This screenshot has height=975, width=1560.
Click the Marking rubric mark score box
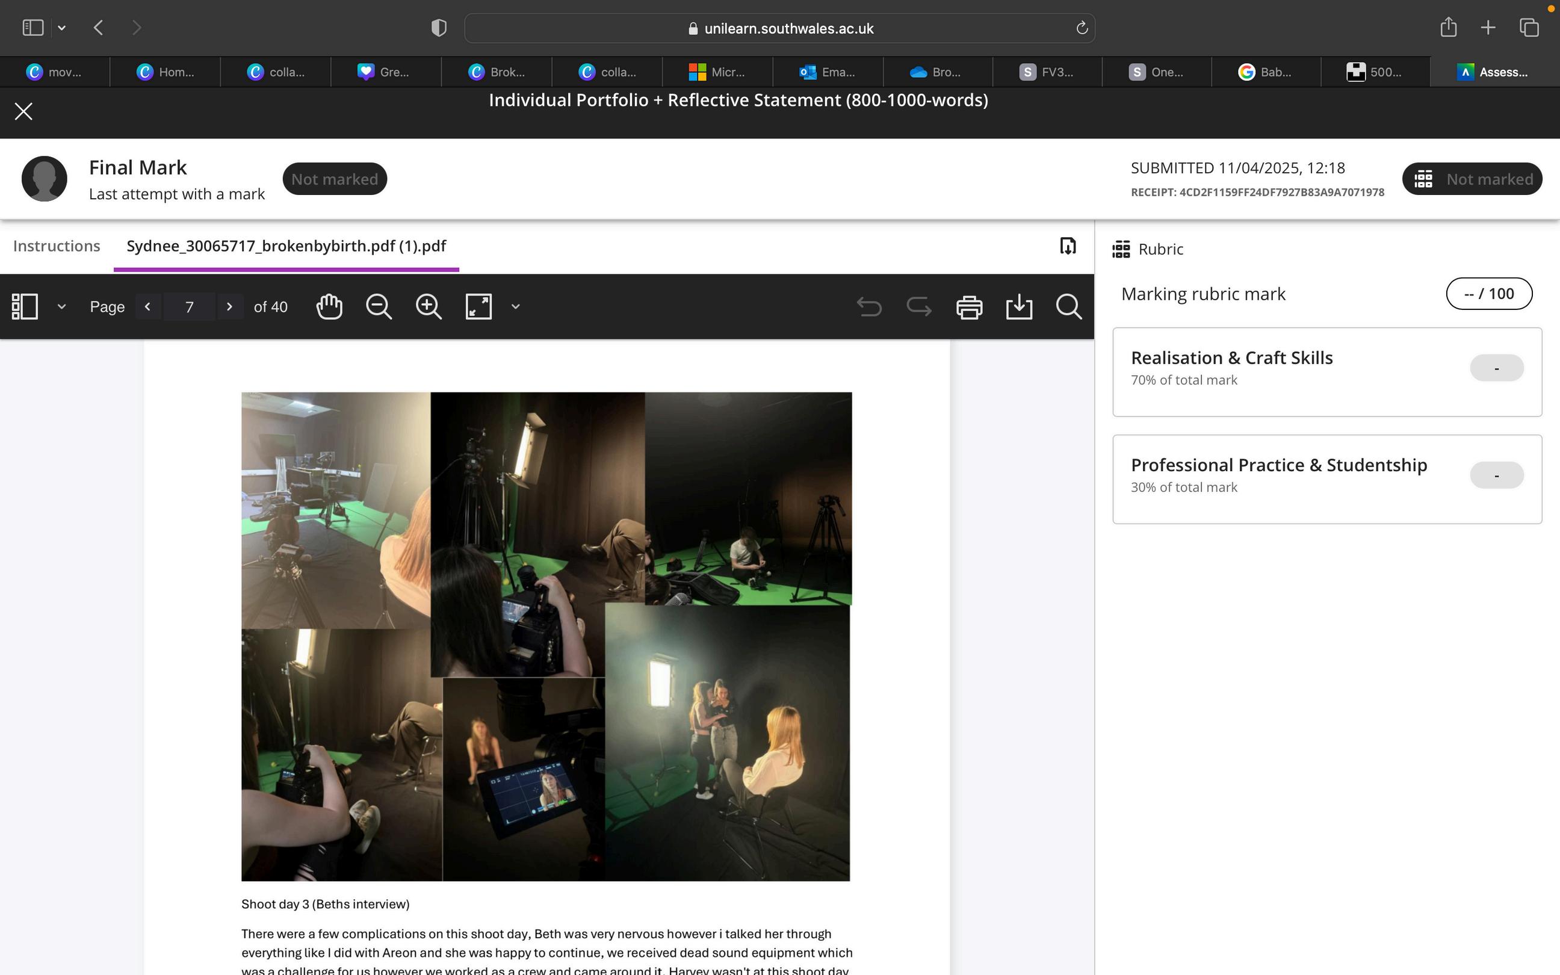click(x=1488, y=294)
